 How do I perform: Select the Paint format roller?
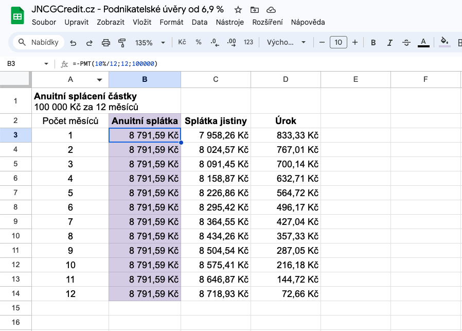(x=122, y=43)
